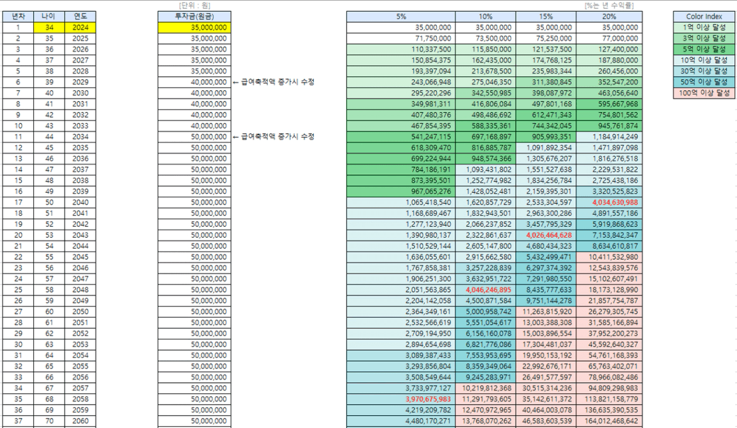Select the 연도 column header
The height and width of the screenshot is (428, 737).
(80, 16)
